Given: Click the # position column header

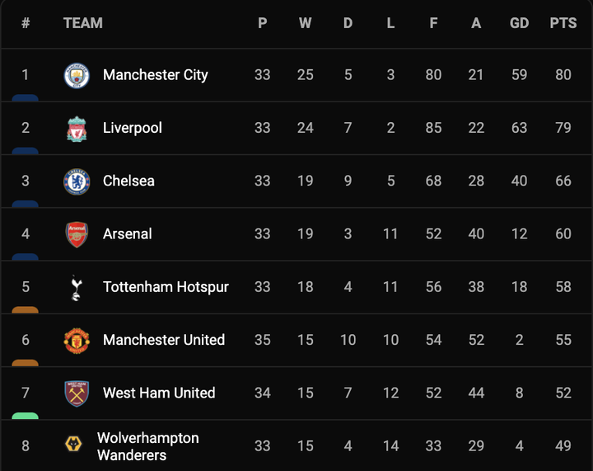Looking at the screenshot, I should pyautogui.click(x=26, y=23).
